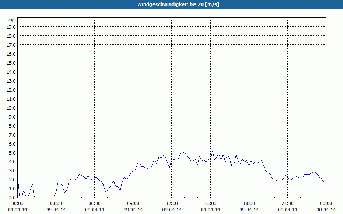Click the '5,0' y-axis value
Screen dimensions: 343x214
click(13, 153)
